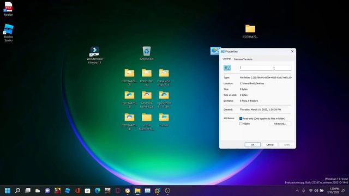Select the ED7BA470 (3) folder
This screenshot has width=349, height=196.
tap(129, 100)
